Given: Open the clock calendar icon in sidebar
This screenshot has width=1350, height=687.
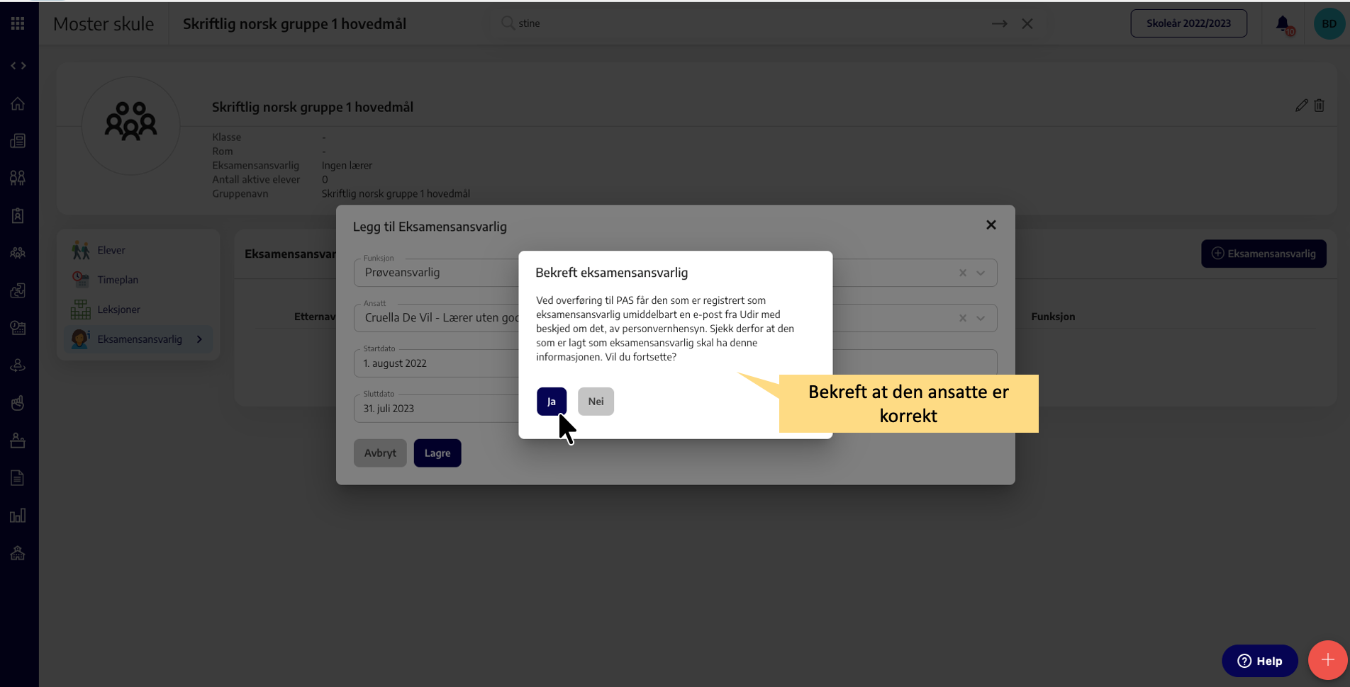Looking at the screenshot, I should [18, 327].
